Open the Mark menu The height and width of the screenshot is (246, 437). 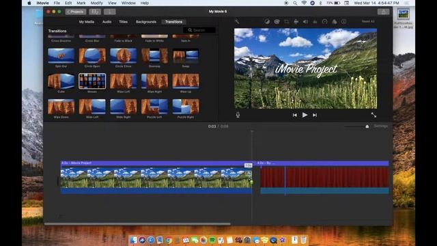pos(81,3)
